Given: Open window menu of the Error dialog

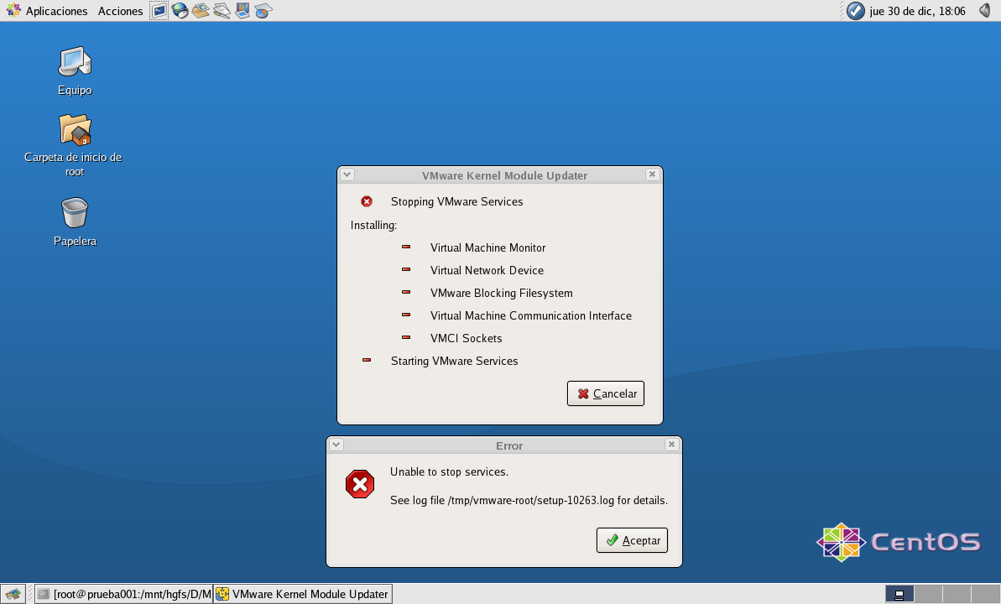Looking at the screenshot, I should (336, 445).
